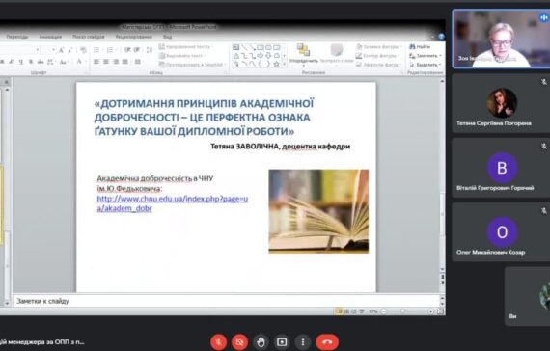Open Shape Outline (Контур фигуры) dropdown

[378, 56]
